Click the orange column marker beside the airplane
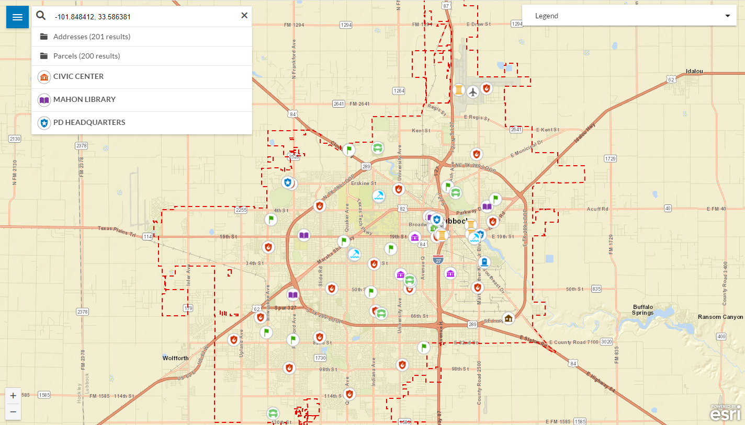This screenshot has height=425, width=745. pyautogui.click(x=459, y=89)
